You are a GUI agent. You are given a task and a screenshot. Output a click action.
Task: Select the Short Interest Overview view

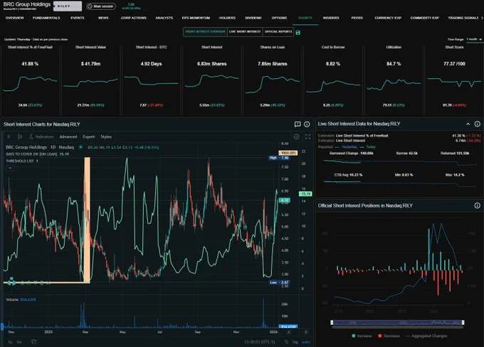(x=205, y=32)
